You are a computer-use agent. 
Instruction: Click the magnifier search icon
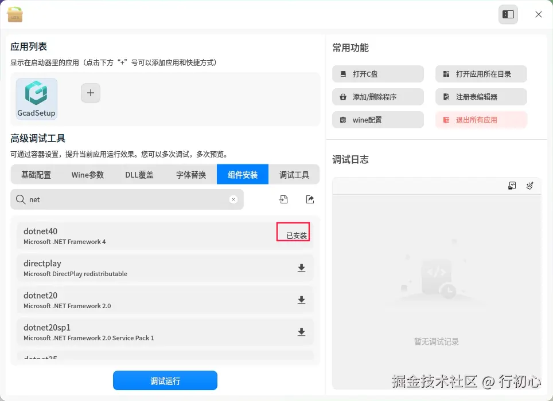click(x=21, y=199)
